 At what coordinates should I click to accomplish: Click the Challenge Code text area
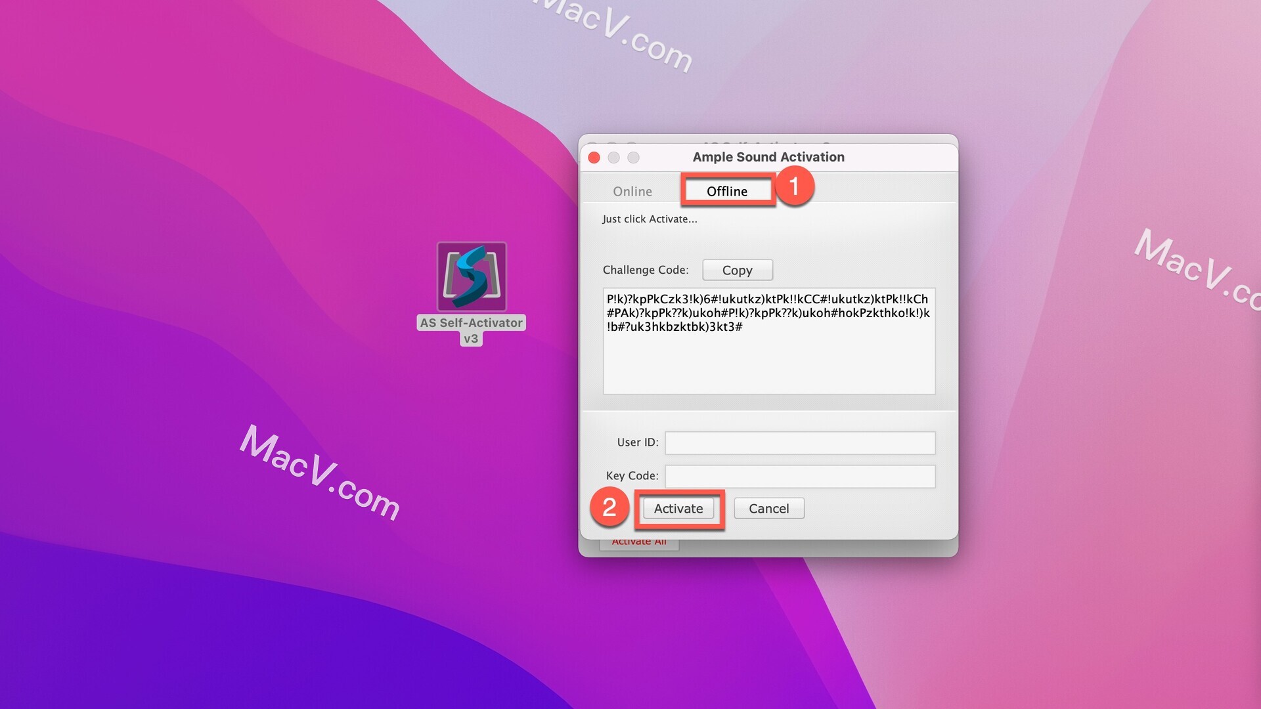[x=767, y=340]
